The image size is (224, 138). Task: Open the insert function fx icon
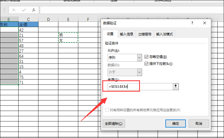point(34,10)
